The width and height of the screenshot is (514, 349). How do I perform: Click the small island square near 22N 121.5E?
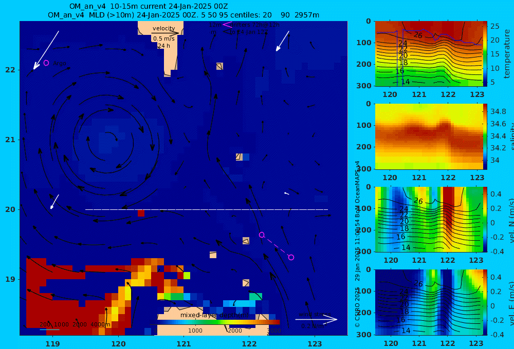click(x=219, y=66)
